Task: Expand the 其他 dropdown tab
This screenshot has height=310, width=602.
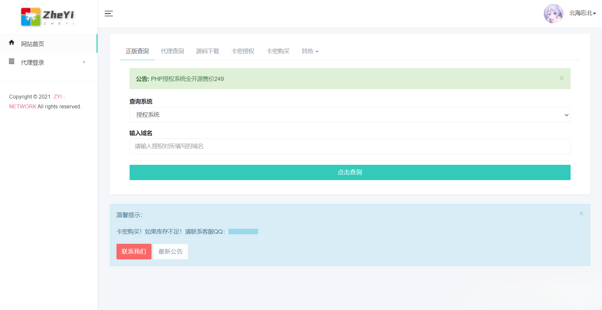Action: (x=309, y=51)
